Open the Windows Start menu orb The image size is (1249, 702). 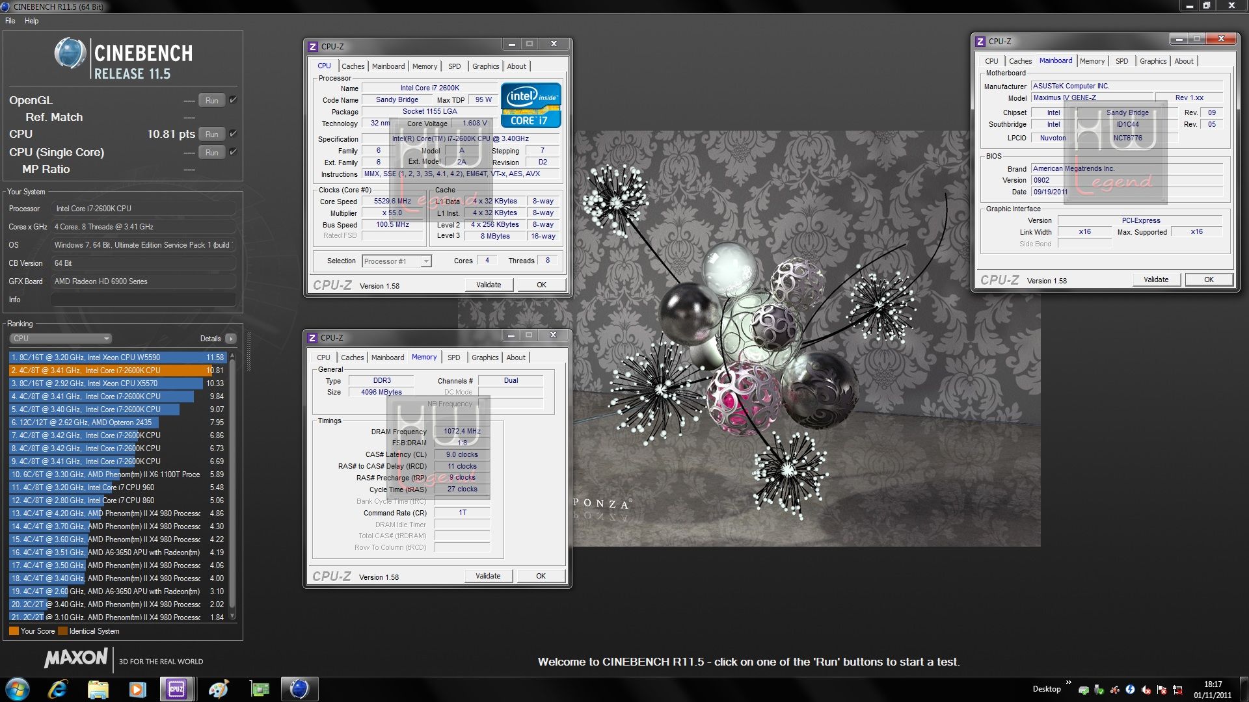[x=18, y=689]
